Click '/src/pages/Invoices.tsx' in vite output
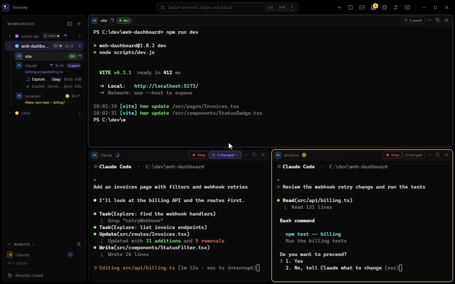The width and height of the screenshot is (455, 284). (x=205, y=106)
